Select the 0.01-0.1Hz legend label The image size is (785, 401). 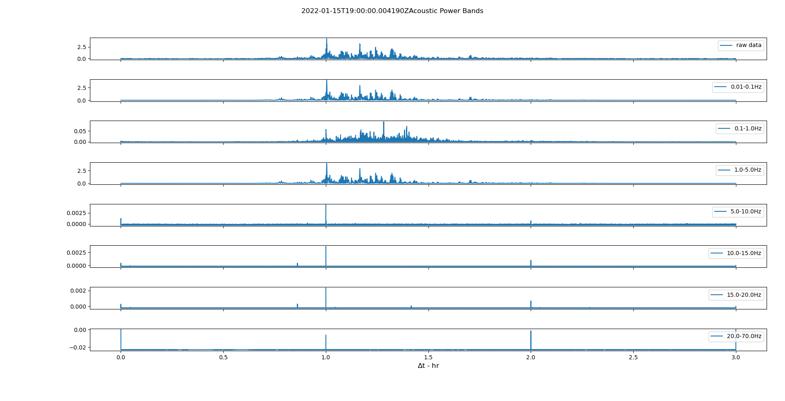tap(746, 87)
